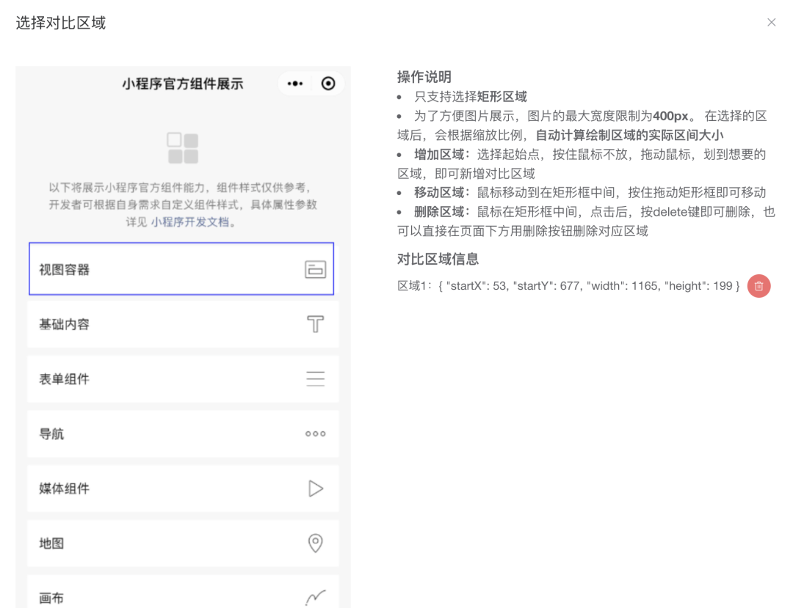Delete region 1 with the red trash button
Image resolution: width=793 pixels, height=608 pixels.
[x=758, y=286]
